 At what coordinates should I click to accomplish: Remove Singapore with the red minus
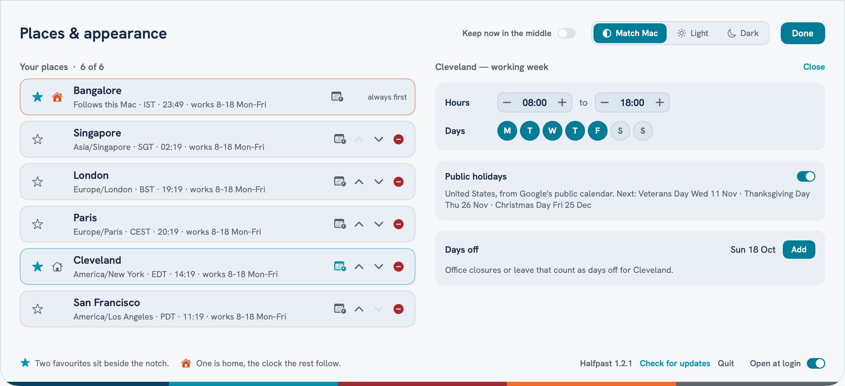398,139
